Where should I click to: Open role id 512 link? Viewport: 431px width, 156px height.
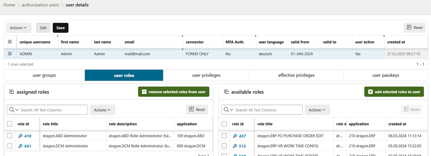pyautogui.click(x=242, y=146)
